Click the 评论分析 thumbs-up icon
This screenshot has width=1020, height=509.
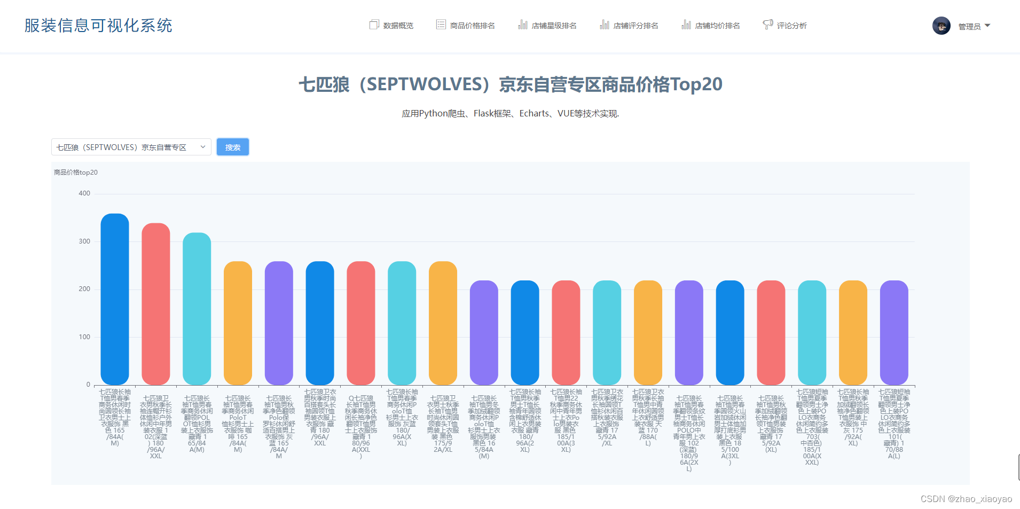(768, 25)
